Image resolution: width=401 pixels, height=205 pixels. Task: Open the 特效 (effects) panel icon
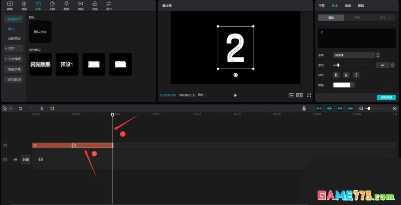[x=66, y=5]
